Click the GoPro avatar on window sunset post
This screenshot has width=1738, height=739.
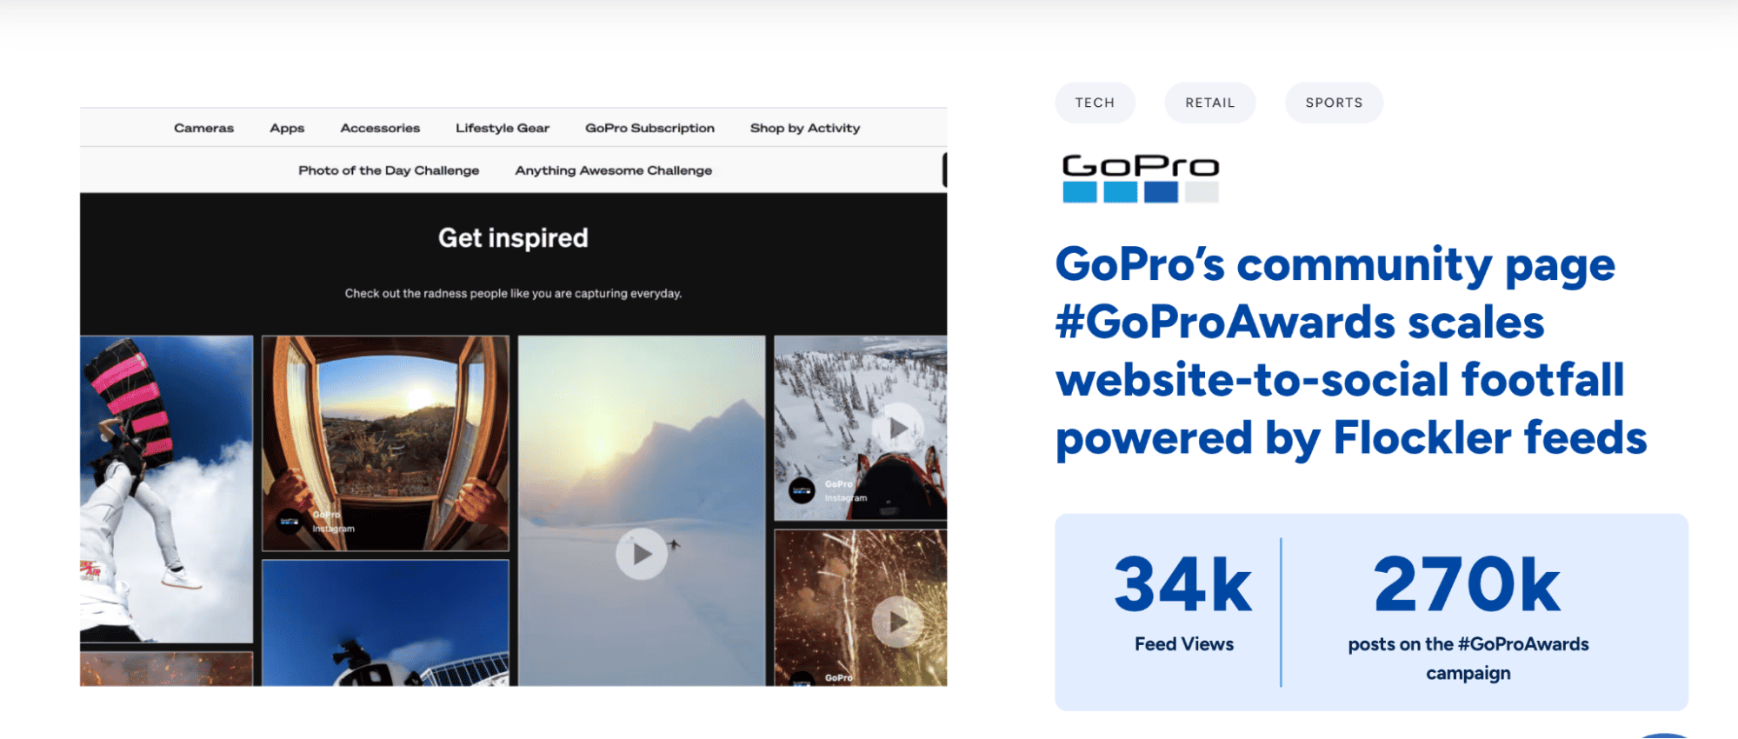pyautogui.click(x=289, y=522)
